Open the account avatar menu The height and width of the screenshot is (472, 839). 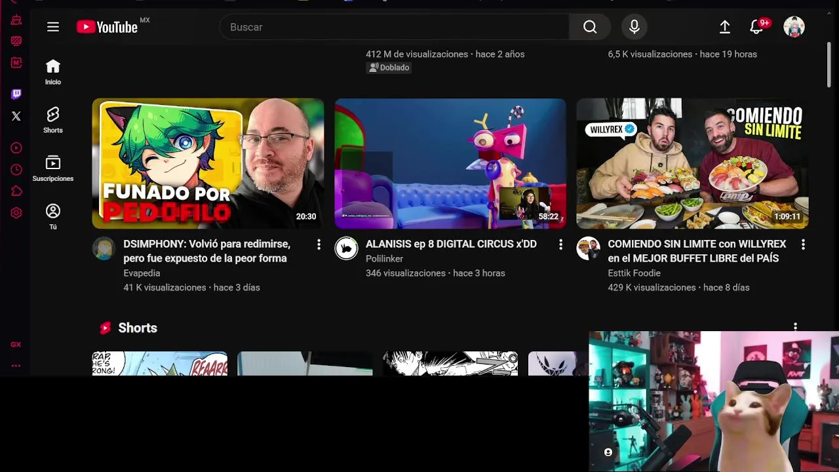[794, 27]
